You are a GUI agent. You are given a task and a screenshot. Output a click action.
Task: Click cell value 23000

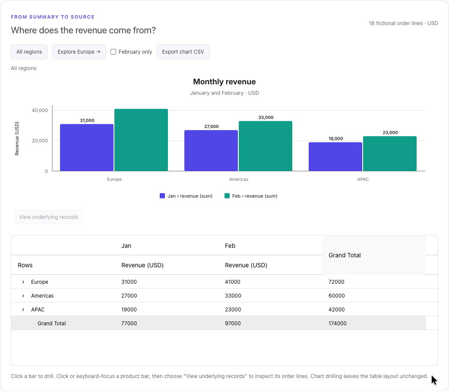[x=233, y=310]
